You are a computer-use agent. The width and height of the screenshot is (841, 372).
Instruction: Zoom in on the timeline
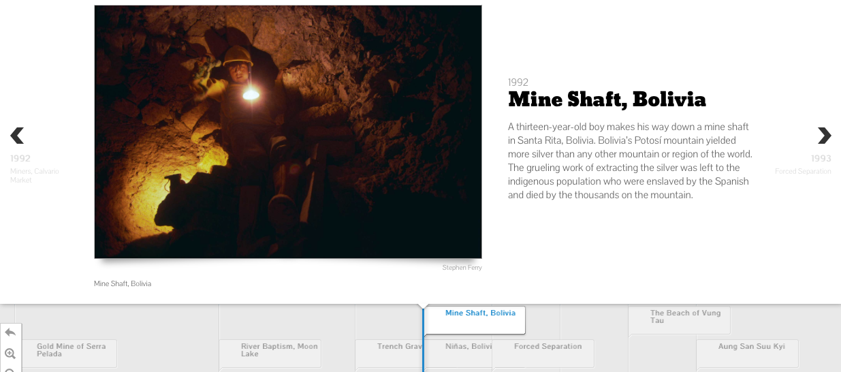pos(10,354)
